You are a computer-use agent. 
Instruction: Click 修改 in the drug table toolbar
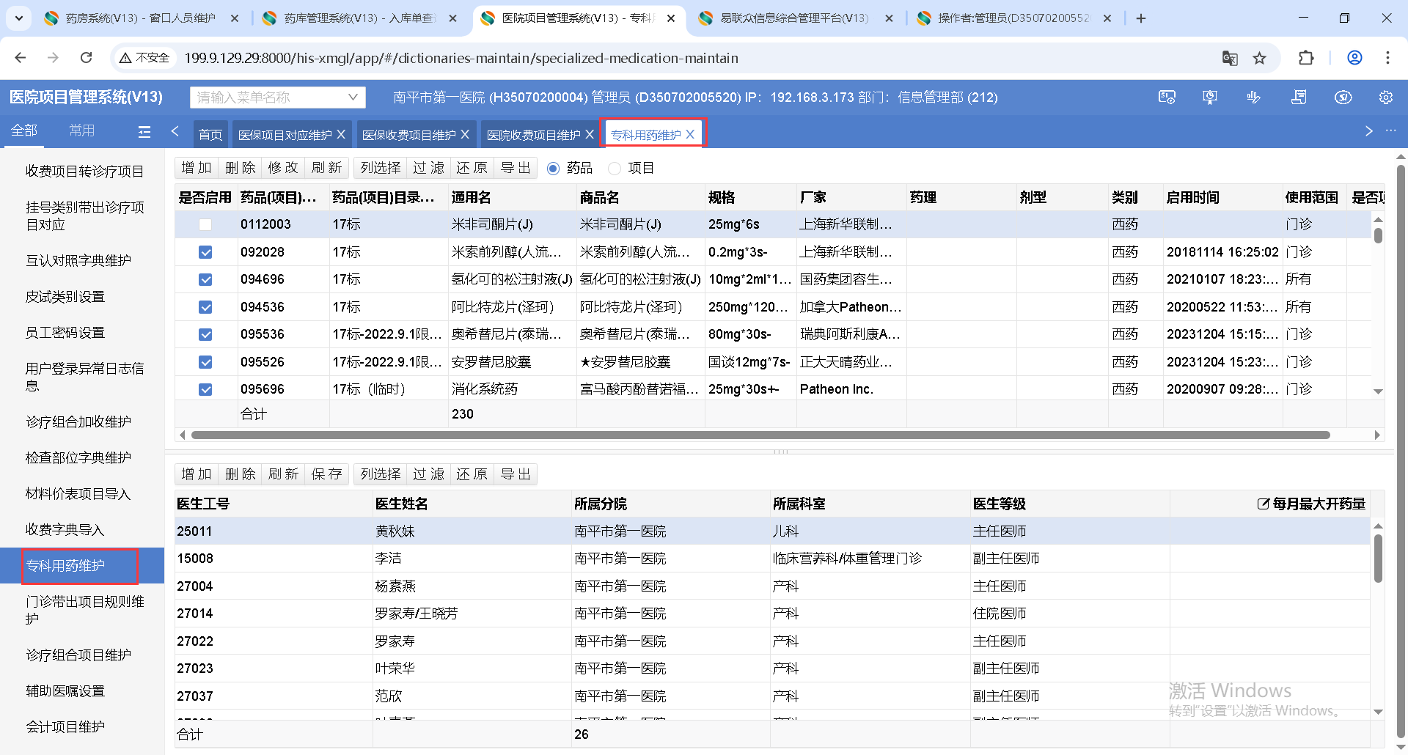[x=283, y=168]
